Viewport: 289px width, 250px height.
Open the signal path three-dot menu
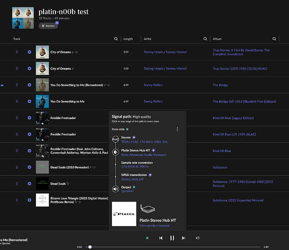coord(177,129)
